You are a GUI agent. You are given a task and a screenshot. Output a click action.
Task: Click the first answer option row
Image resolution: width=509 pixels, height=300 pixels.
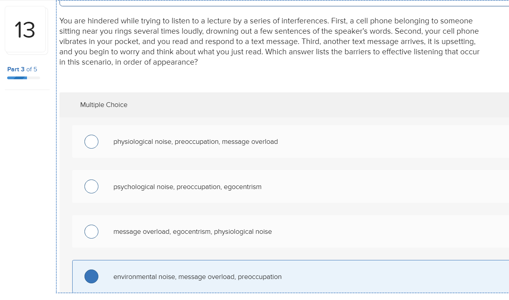[x=238, y=141]
